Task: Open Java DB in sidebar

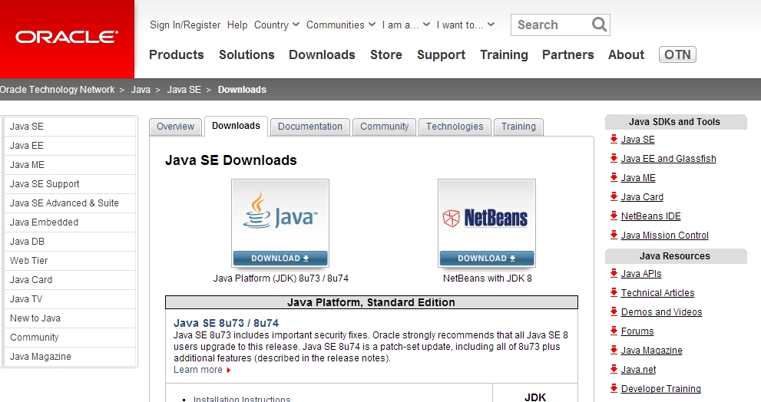Action: pos(69,242)
